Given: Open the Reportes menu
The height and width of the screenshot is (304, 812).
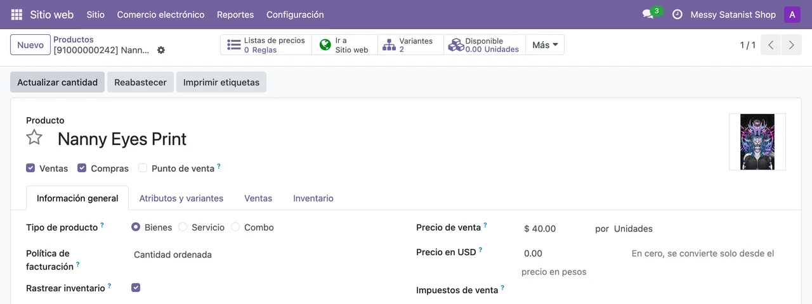Looking at the screenshot, I should [235, 15].
